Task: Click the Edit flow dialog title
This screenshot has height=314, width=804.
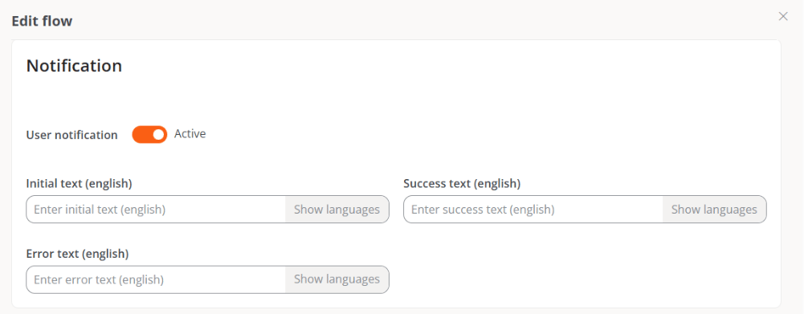Action: point(42,21)
